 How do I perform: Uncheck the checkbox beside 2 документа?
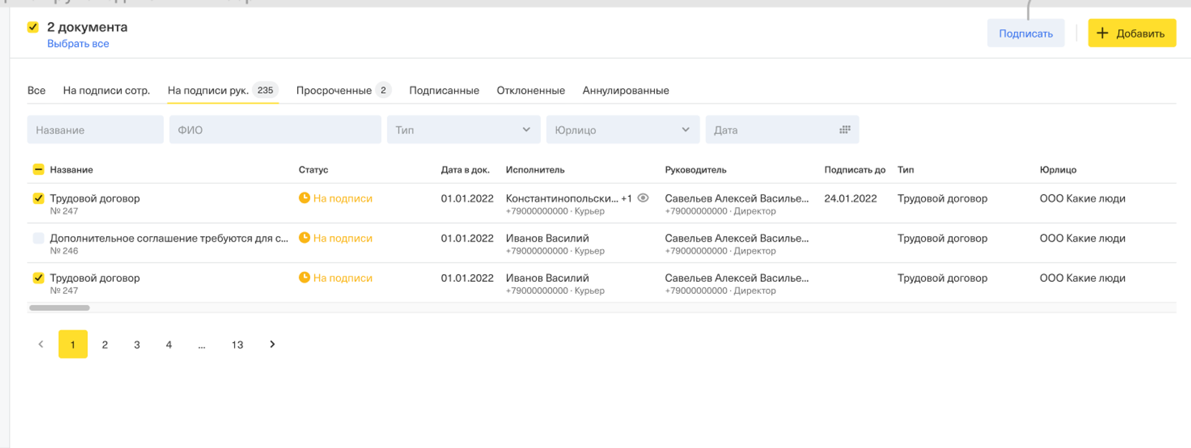point(33,27)
